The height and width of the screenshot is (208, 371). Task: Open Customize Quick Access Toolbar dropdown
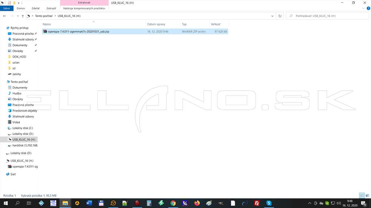pos(18,3)
